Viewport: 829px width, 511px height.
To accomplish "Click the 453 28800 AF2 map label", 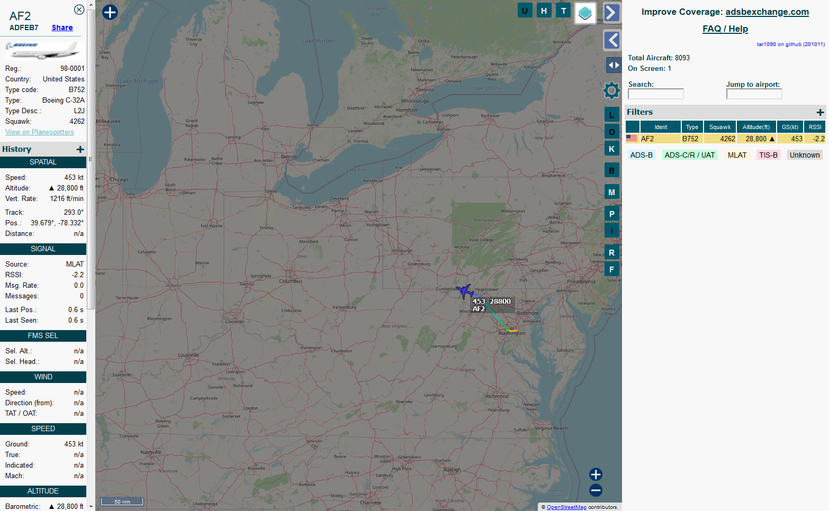I will [492, 305].
